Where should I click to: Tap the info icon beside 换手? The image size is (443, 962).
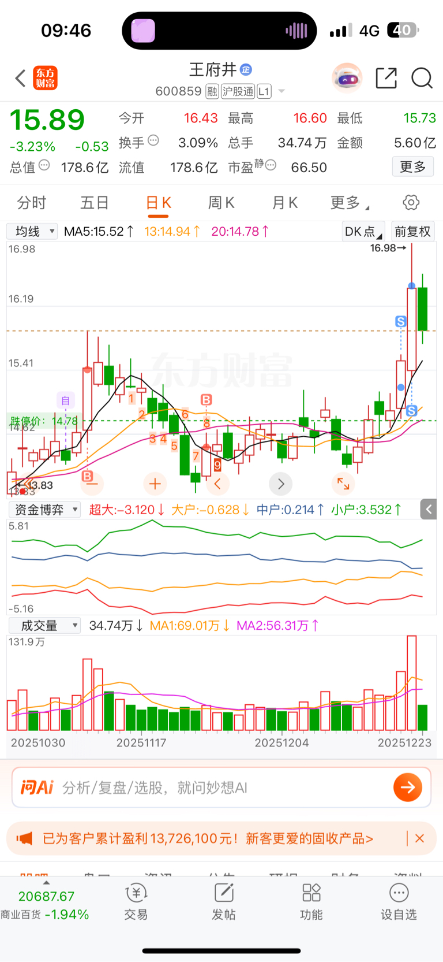coord(153,140)
